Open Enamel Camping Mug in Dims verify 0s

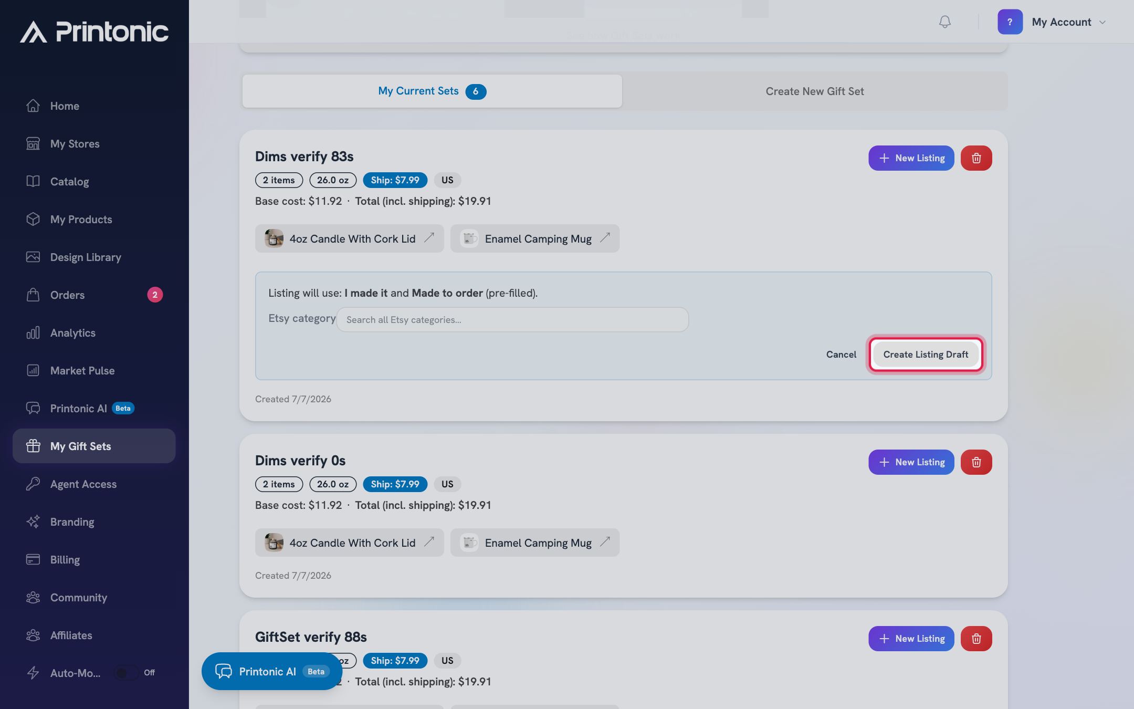coord(535,543)
